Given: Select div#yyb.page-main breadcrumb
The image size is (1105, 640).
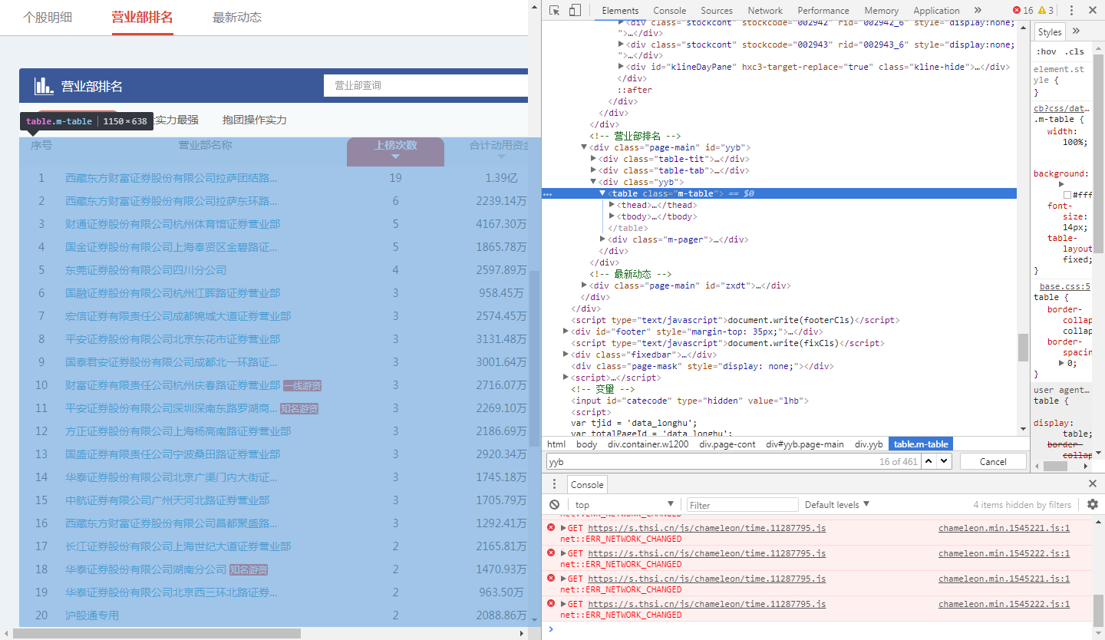Looking at the screenshot, I should (x=804, y=444).
